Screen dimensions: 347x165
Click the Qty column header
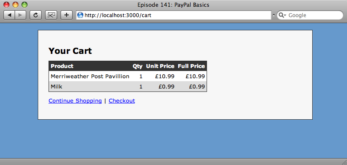137,66
